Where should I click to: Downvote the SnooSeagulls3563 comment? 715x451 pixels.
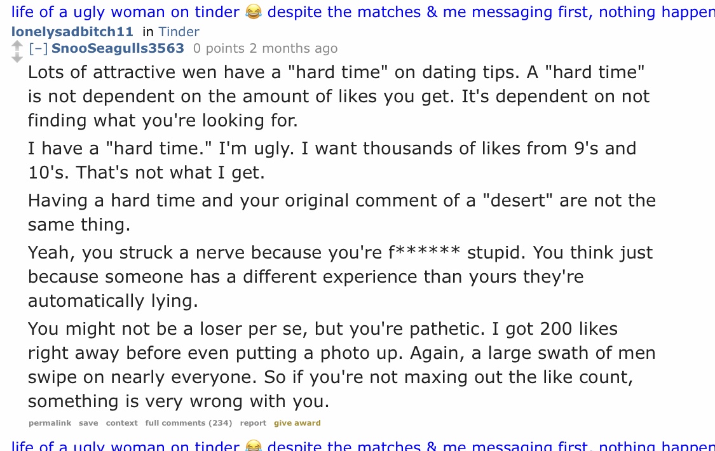(17, 57)
